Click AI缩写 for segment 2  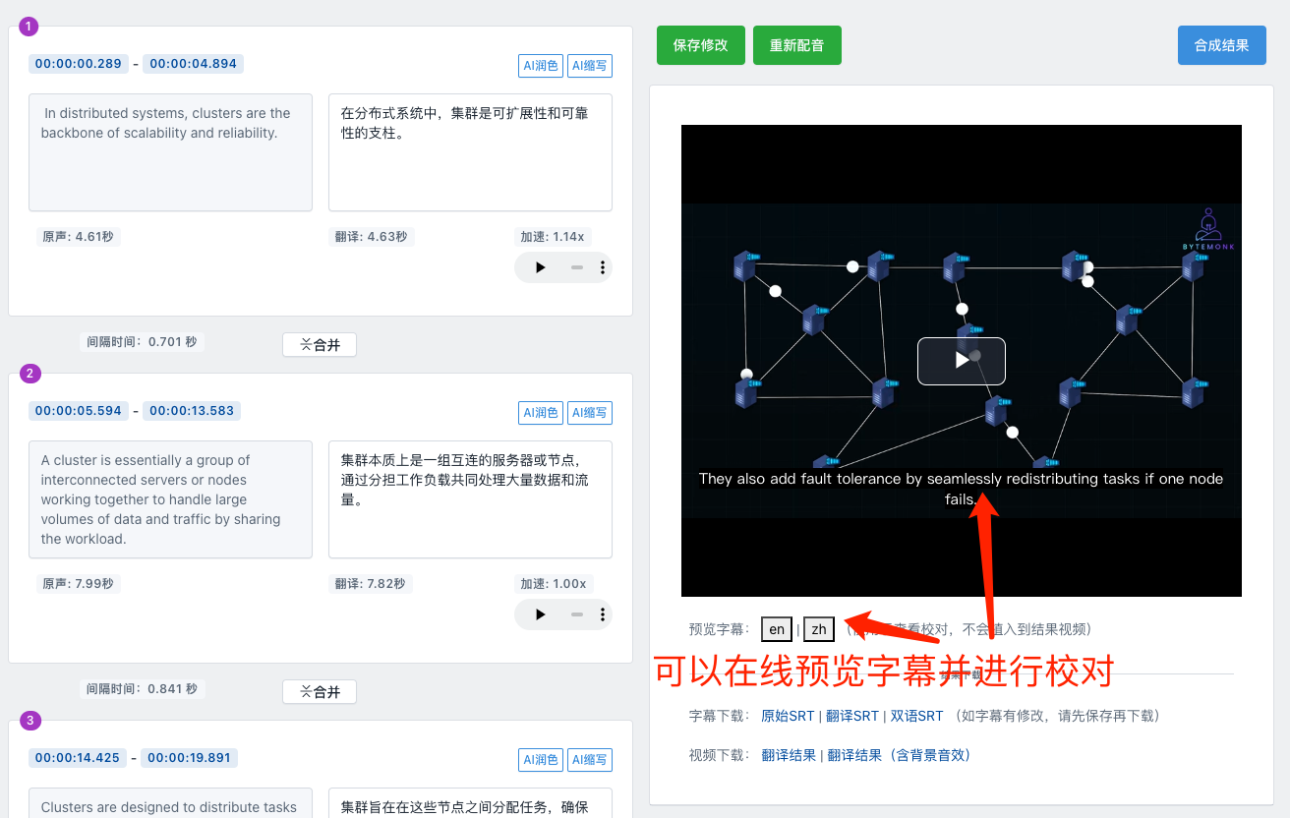(x=590, y=413)
